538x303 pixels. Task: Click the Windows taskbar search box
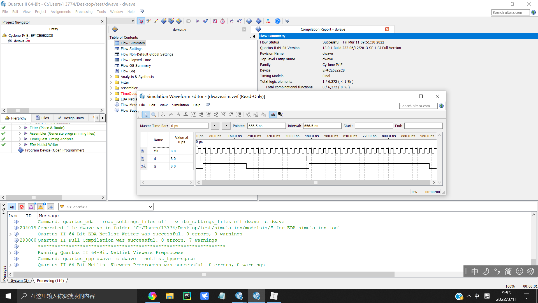tap(77, 296)
